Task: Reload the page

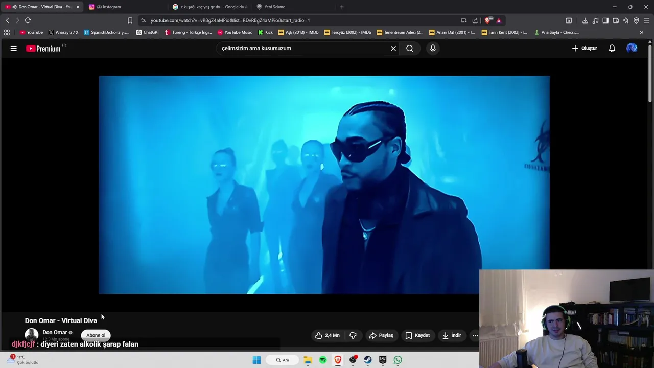Action: click(x=28, y=20)
